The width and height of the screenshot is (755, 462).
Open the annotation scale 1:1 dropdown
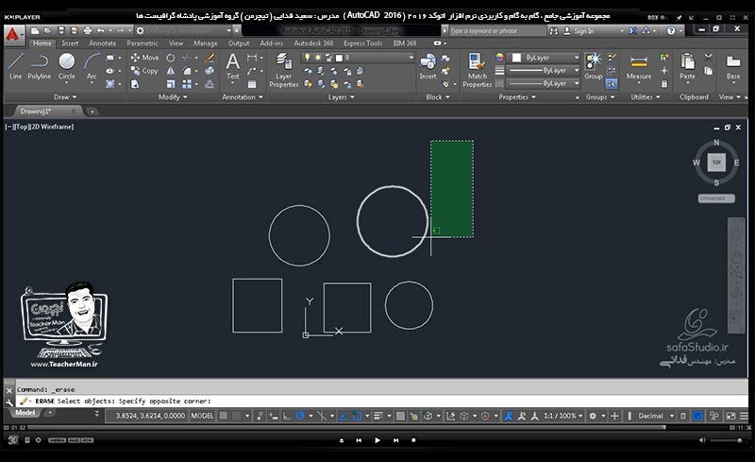pyautogui.click(x=562, y=416)
